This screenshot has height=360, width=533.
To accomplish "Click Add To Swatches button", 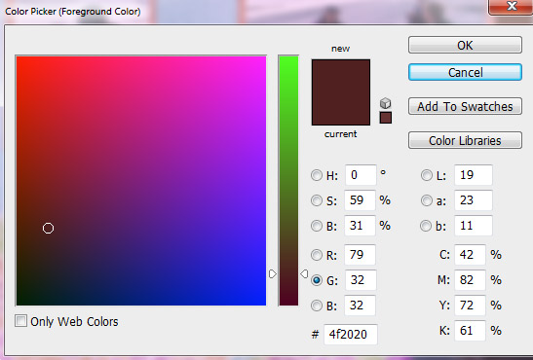I will tap(465, 106).
